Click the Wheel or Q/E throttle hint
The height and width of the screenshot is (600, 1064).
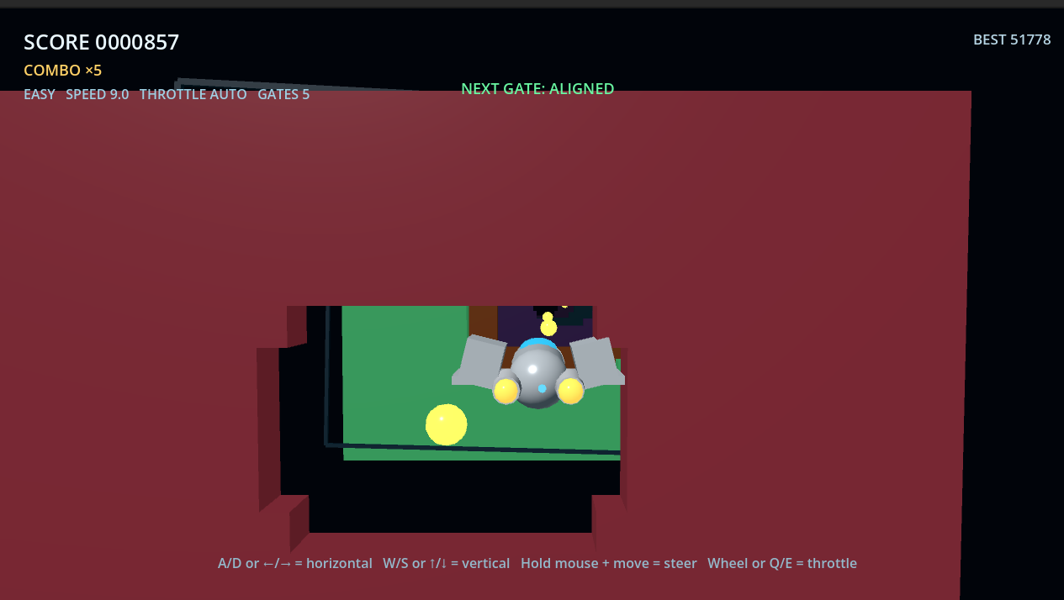pos(782,563)
